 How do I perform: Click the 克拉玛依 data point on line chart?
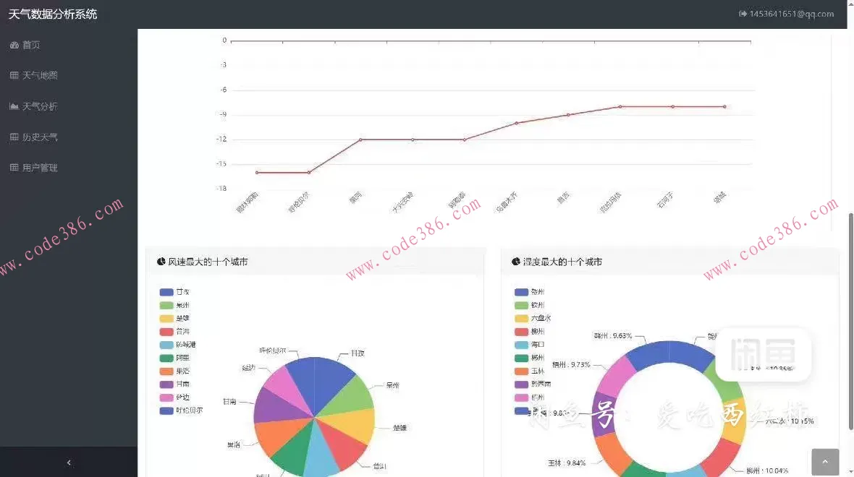pyautogui.click(x=620, y=107)
